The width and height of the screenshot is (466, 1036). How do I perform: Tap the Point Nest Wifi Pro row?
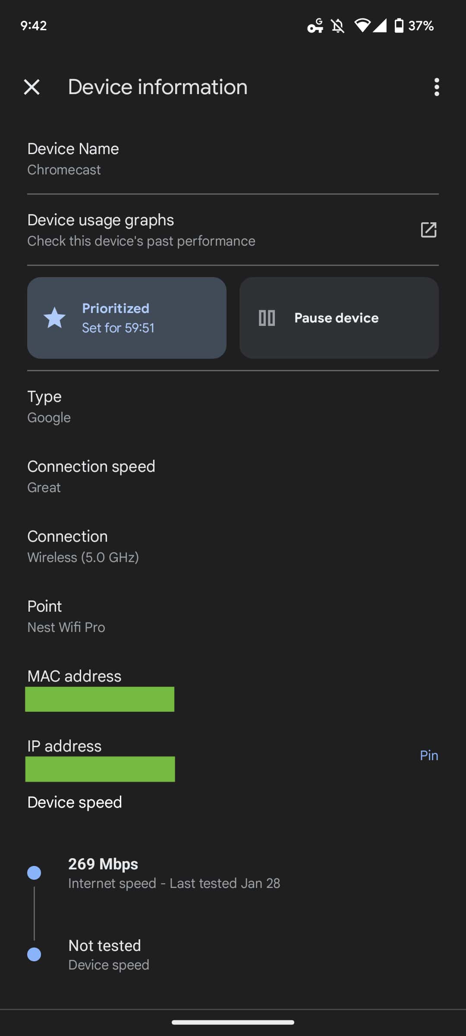pos(233,616)
